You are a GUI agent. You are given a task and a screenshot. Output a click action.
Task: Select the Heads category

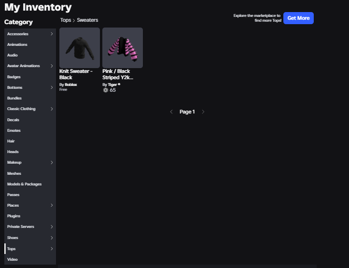point(30,152)
